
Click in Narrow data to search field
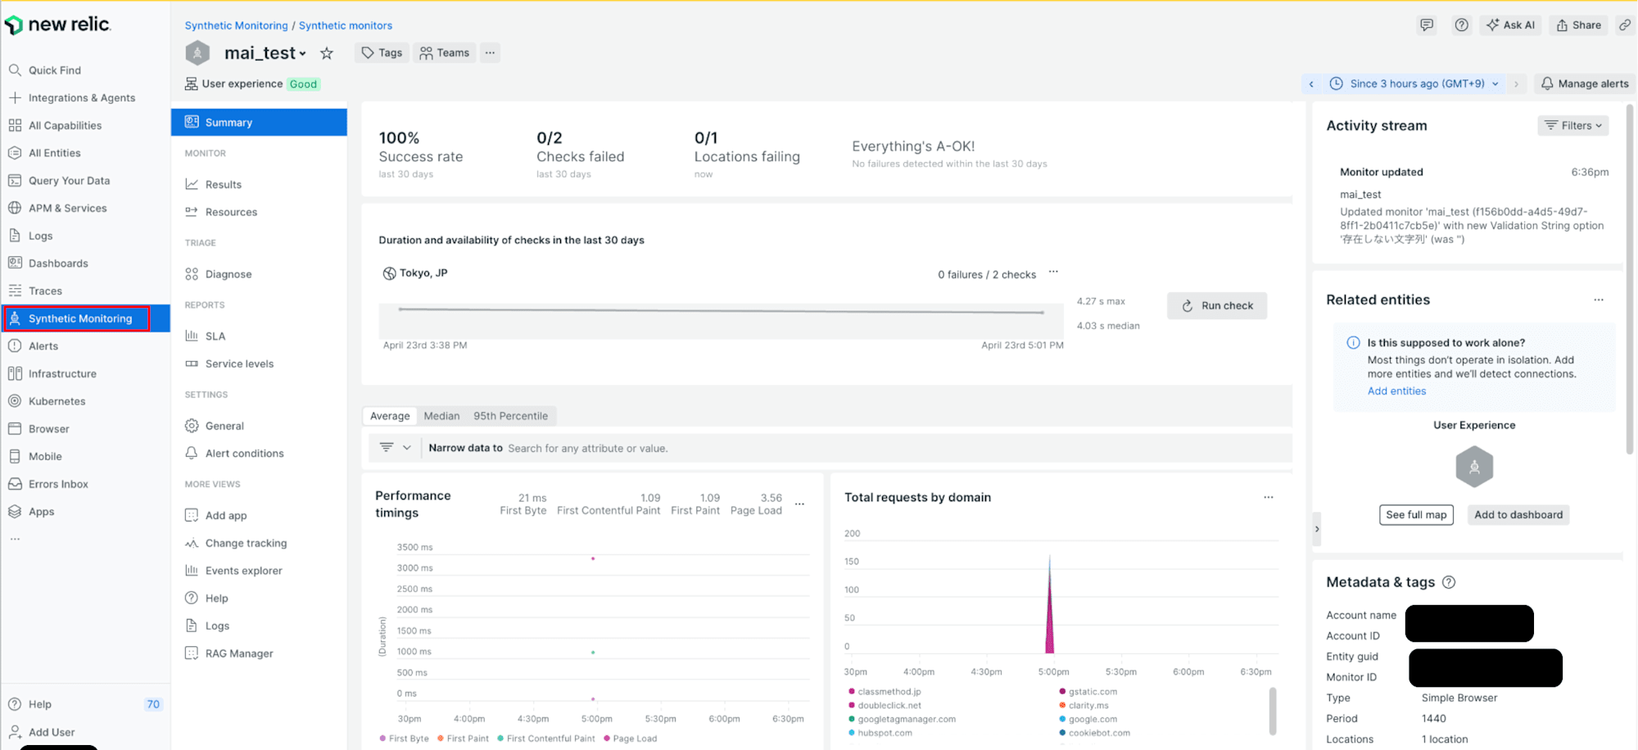[x=897, y=448]
